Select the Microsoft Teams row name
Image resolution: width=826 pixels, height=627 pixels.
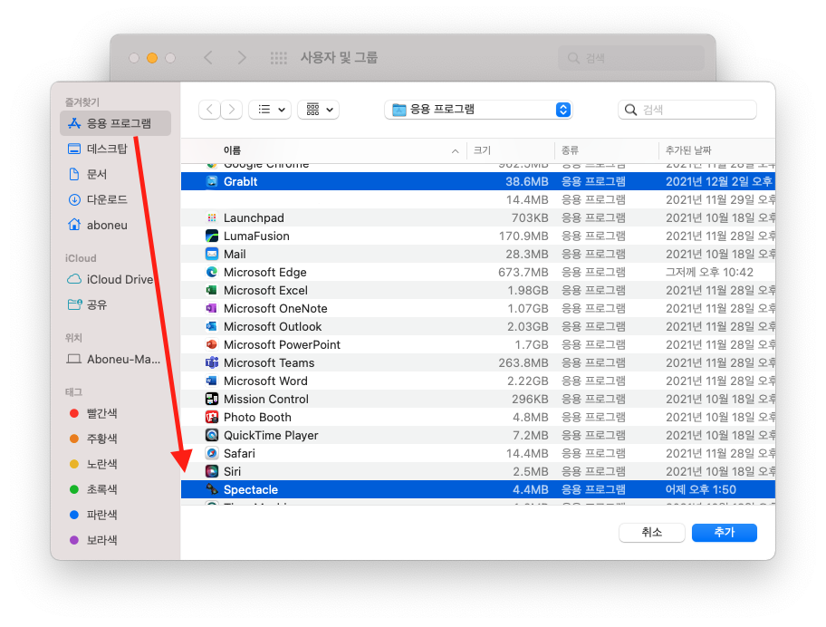[269, 363]
